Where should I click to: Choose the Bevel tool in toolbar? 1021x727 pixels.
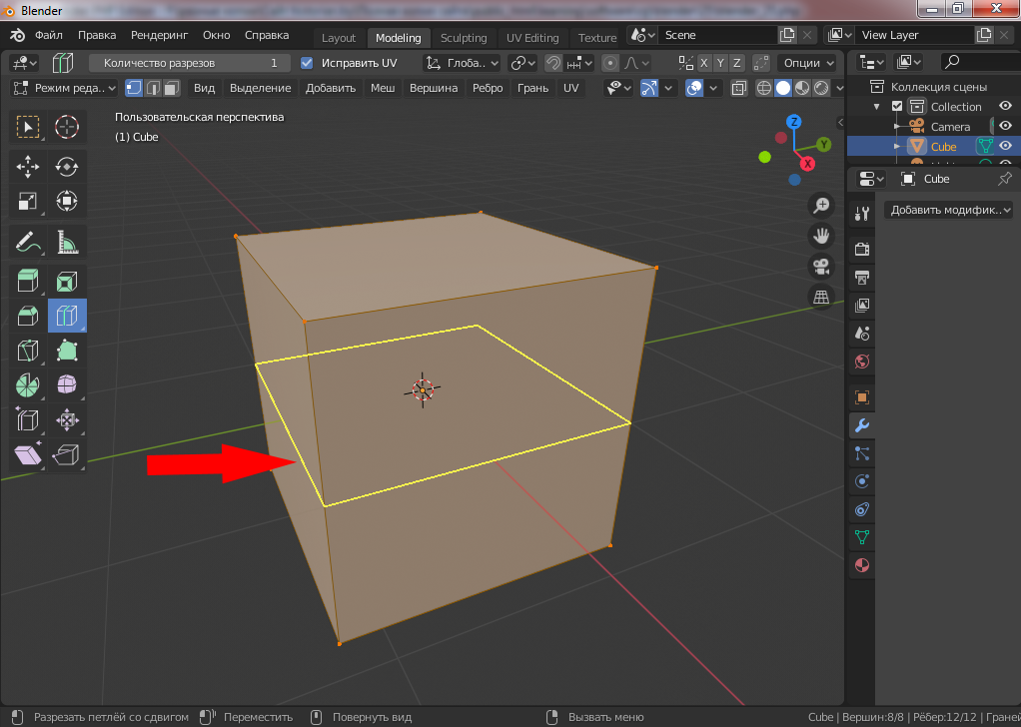pyautogui.click(x=27, y=317)
